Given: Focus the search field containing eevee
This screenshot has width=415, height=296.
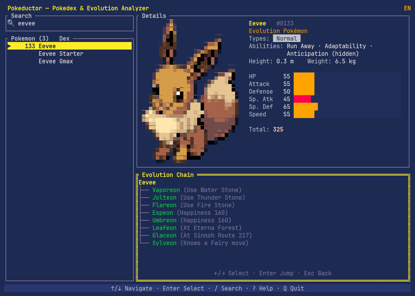Looking at the screenshot, I should 70,23.
